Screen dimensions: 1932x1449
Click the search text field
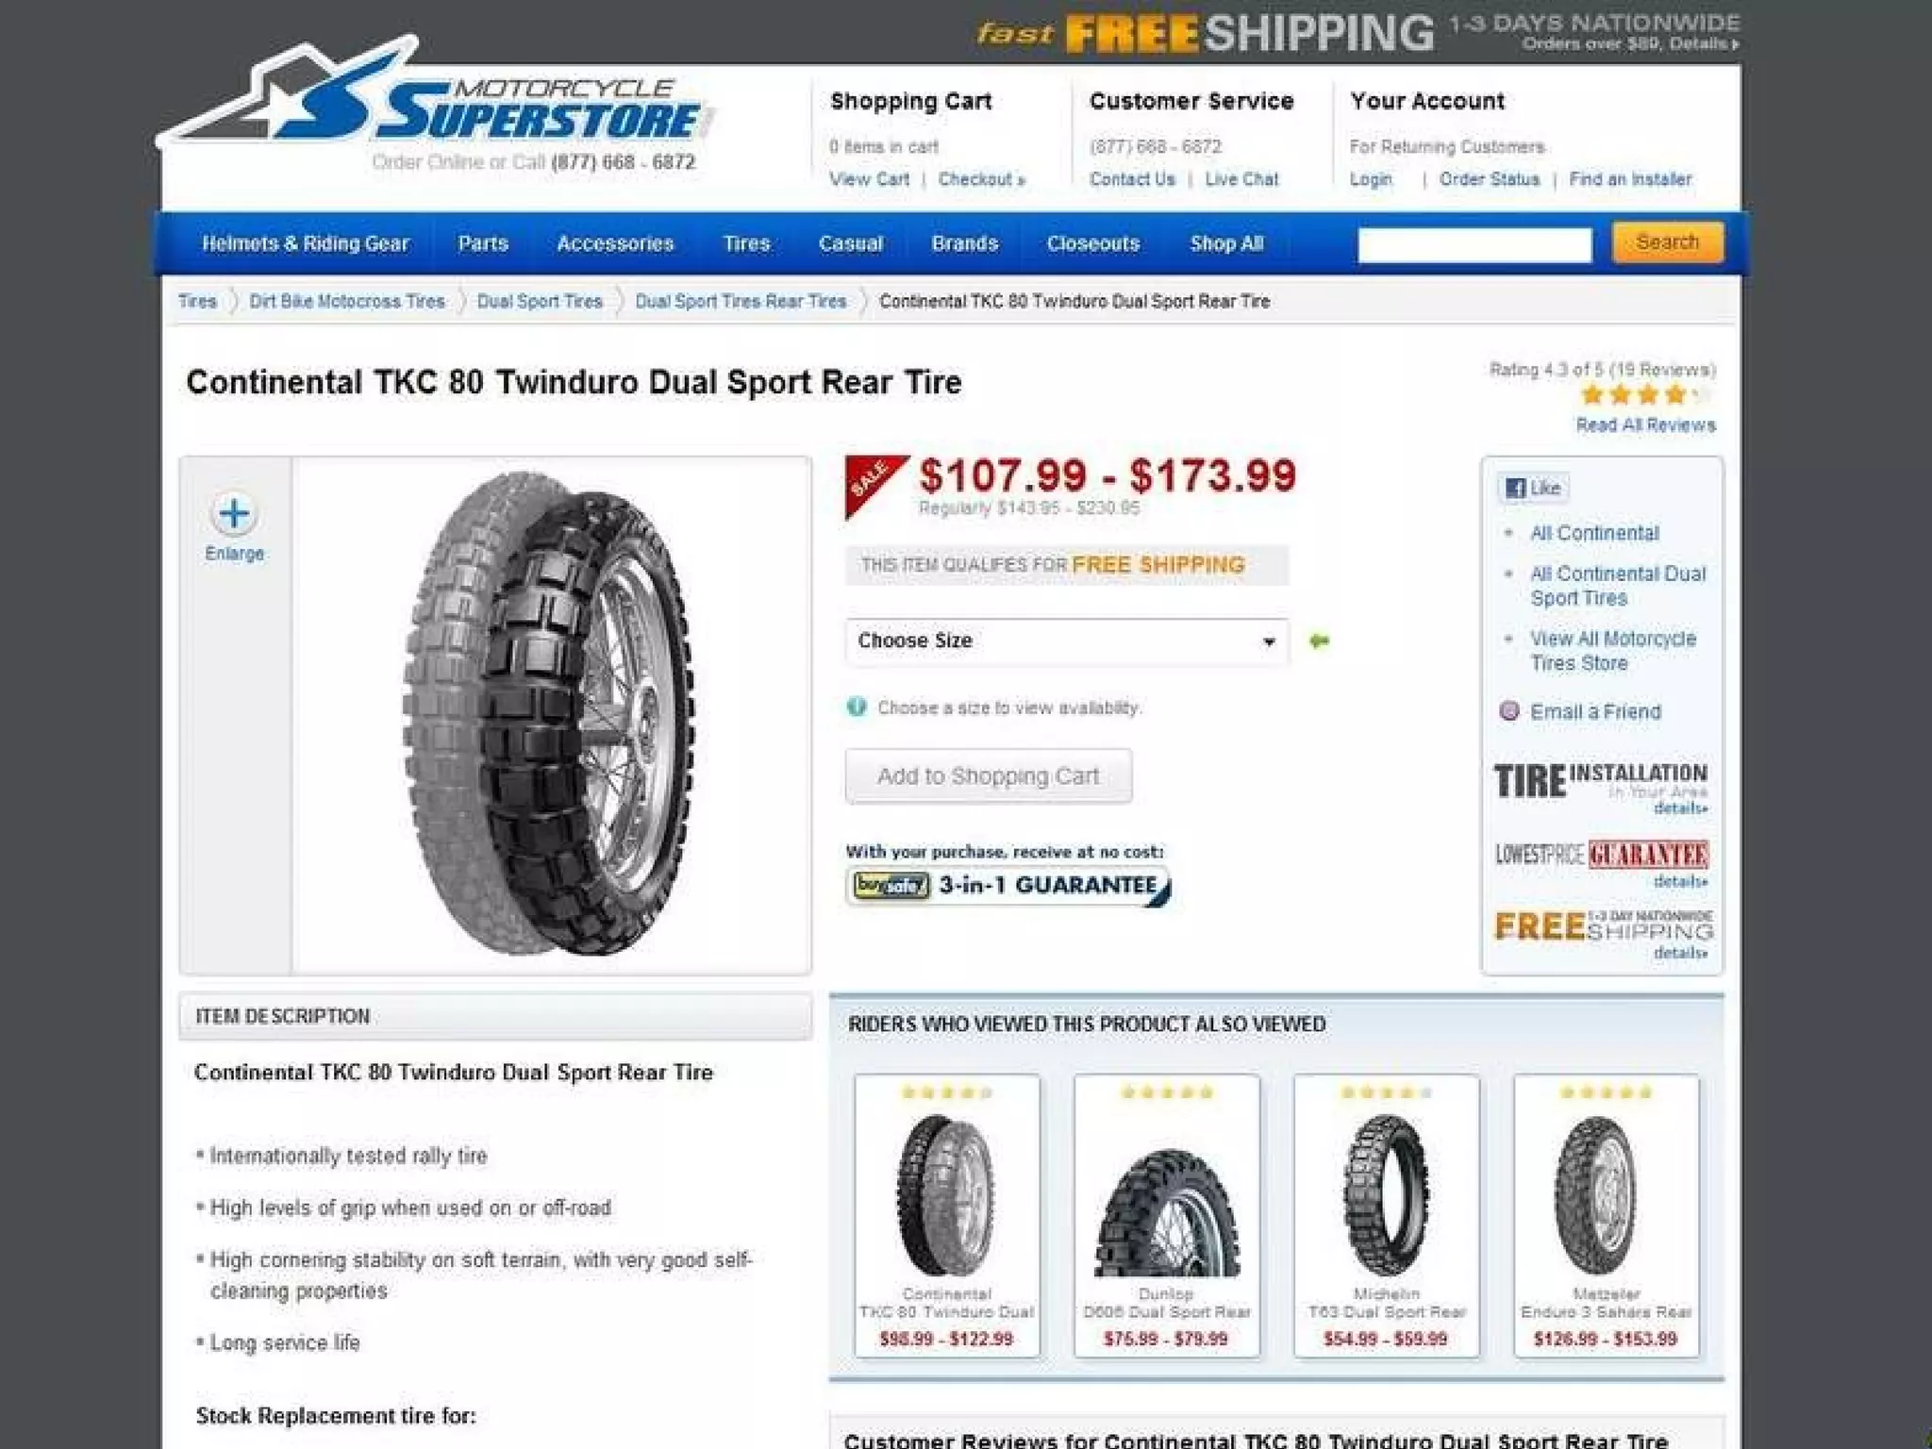coord(1474,244)
